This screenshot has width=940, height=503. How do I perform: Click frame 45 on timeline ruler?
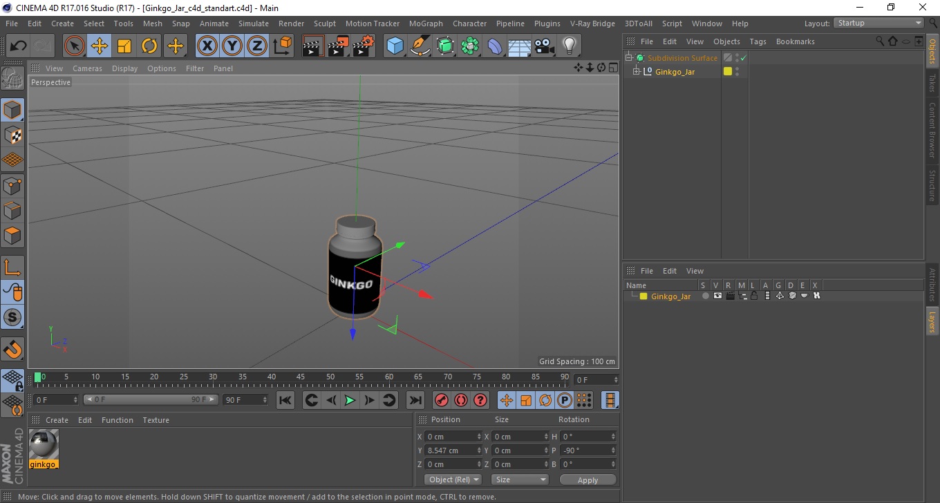pos(301,379)
